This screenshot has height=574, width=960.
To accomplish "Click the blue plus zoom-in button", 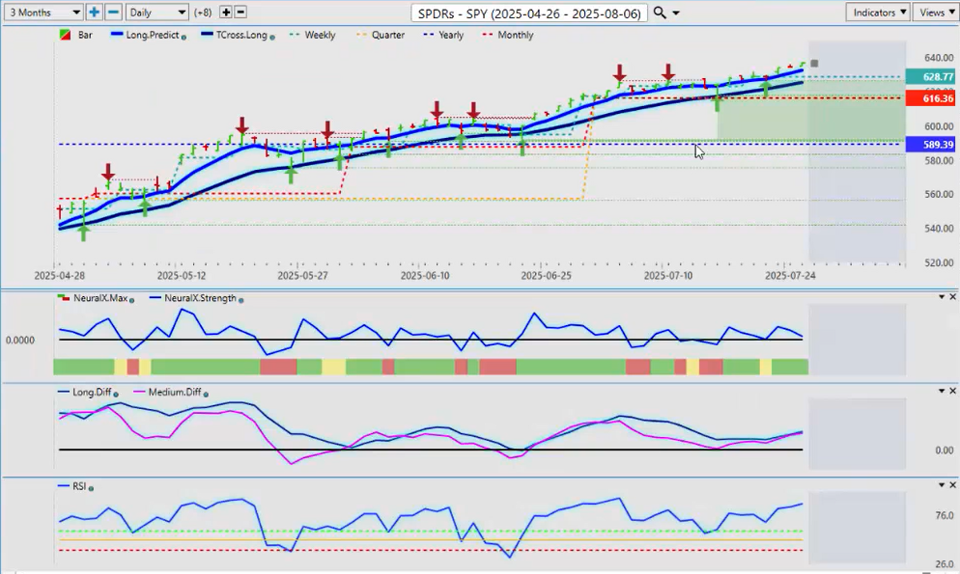I will coord(95,13).
